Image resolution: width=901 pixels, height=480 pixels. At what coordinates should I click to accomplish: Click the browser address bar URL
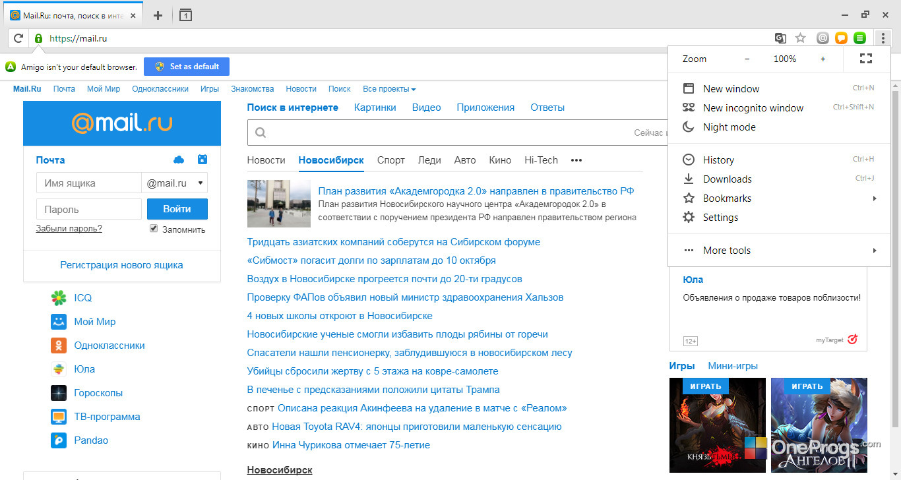click(78, 38)
